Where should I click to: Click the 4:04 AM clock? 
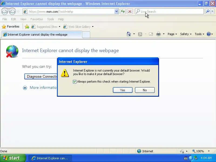point(206,158)
